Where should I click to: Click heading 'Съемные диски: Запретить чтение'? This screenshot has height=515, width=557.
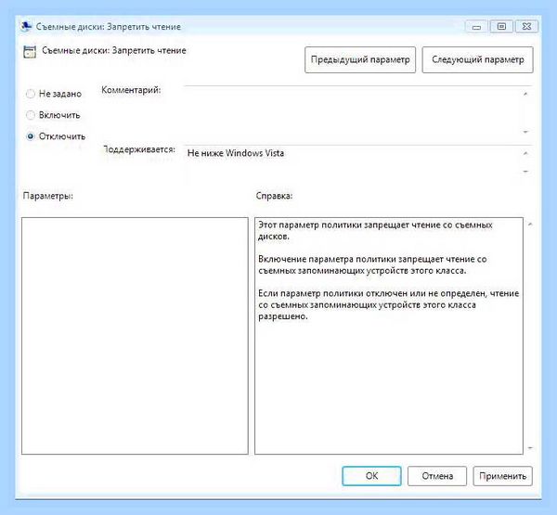tap(114, 50)
